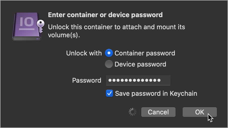
Task: Select the Container password radio button
Action: click(x=109, y=53)
